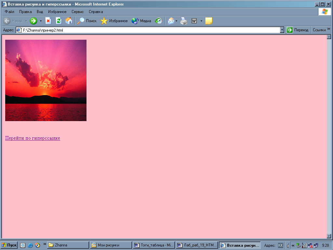Open the Back history dropdown arrow
This screenshot has height=250, width=333.
click(x=26, y=21)
